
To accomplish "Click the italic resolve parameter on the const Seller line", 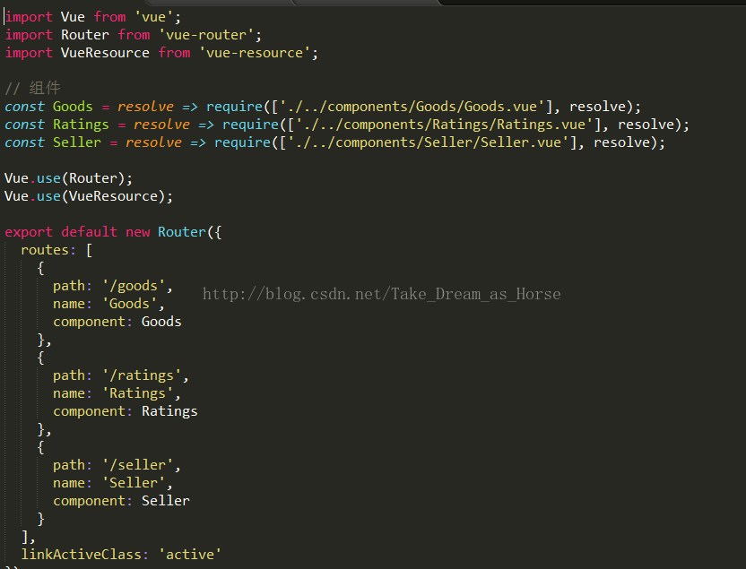I will pyautogui.click(x=153, y=142).
